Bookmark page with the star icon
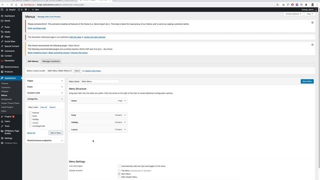The image size is (320, 180). pos(277,4)
